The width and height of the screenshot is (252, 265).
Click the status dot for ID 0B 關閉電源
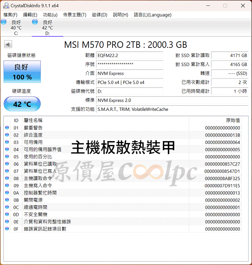7,200
